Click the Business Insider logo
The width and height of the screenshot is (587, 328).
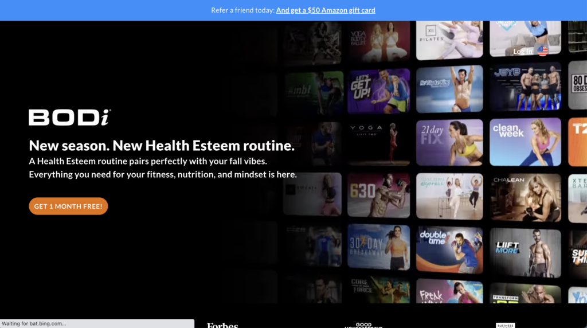(506, 325)
